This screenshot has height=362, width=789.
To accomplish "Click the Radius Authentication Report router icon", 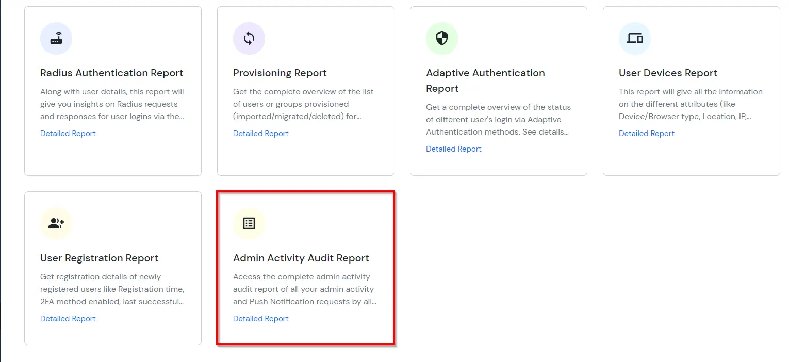I will click(x=56, y=38).
